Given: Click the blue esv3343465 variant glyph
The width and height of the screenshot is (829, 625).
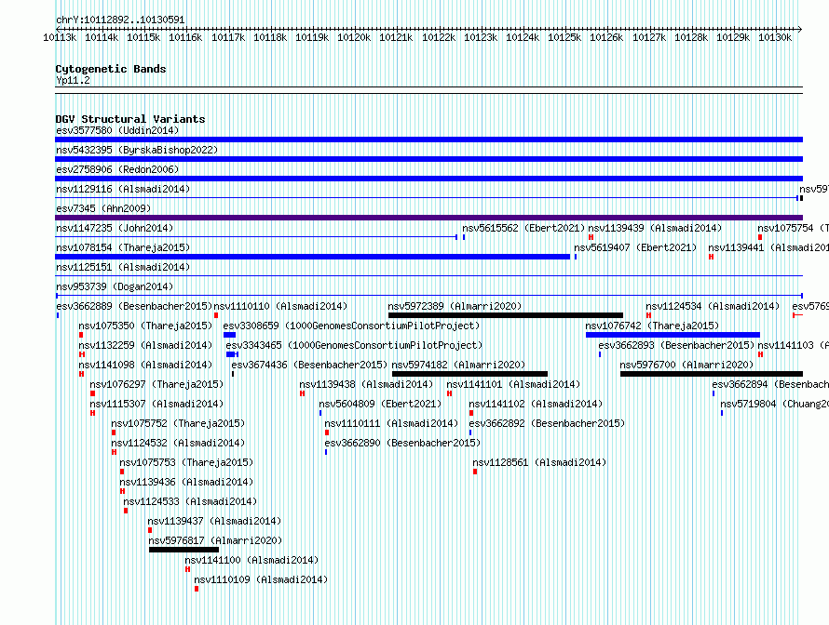Looking at the screenshot, I should (x=232, y=354).
